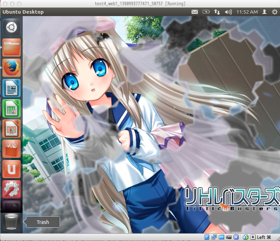Screen dimensions: 280x241
Task: Click VirtualBox video capture status icon
Action: point(229,237)
